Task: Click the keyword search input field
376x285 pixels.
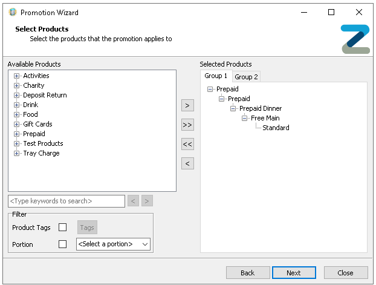Action: [66, 201]
